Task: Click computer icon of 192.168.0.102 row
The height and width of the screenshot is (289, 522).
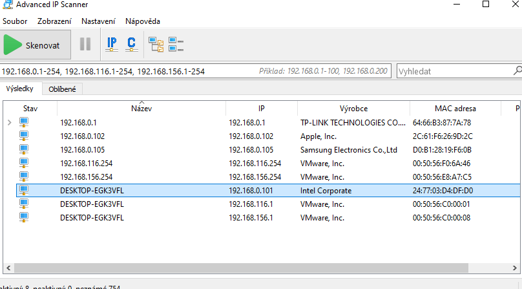Action: click(24, 136)
